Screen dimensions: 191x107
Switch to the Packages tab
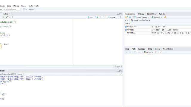[142, 49]
